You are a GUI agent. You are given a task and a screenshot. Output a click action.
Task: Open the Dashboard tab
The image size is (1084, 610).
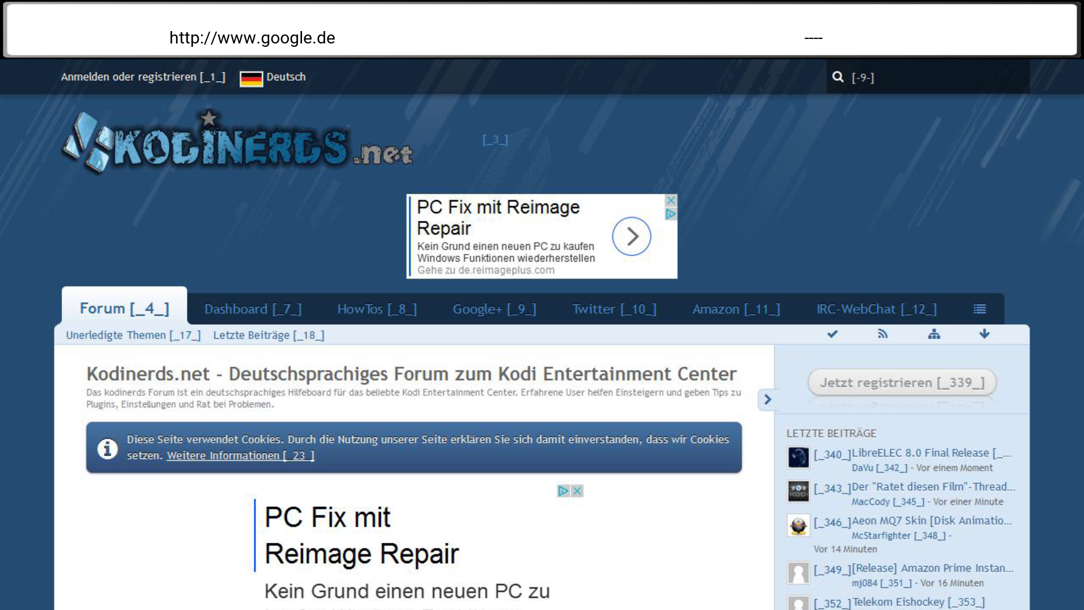[x=253, y=309]
